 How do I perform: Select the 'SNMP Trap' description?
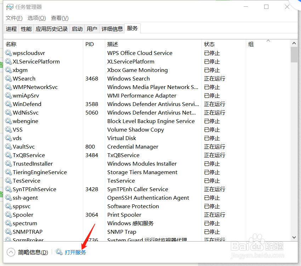[122, 232]
